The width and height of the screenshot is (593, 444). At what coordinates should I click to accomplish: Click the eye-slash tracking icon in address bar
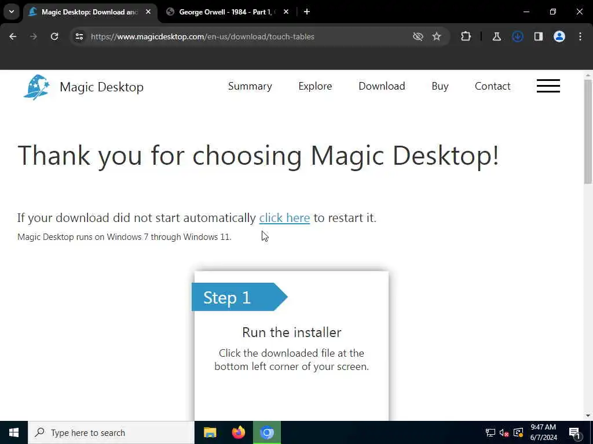pyautogui.click(x=418, y=36)
